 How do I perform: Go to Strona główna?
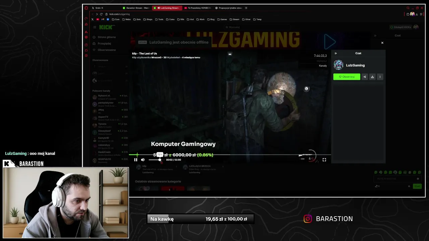(x=104, y=37)
